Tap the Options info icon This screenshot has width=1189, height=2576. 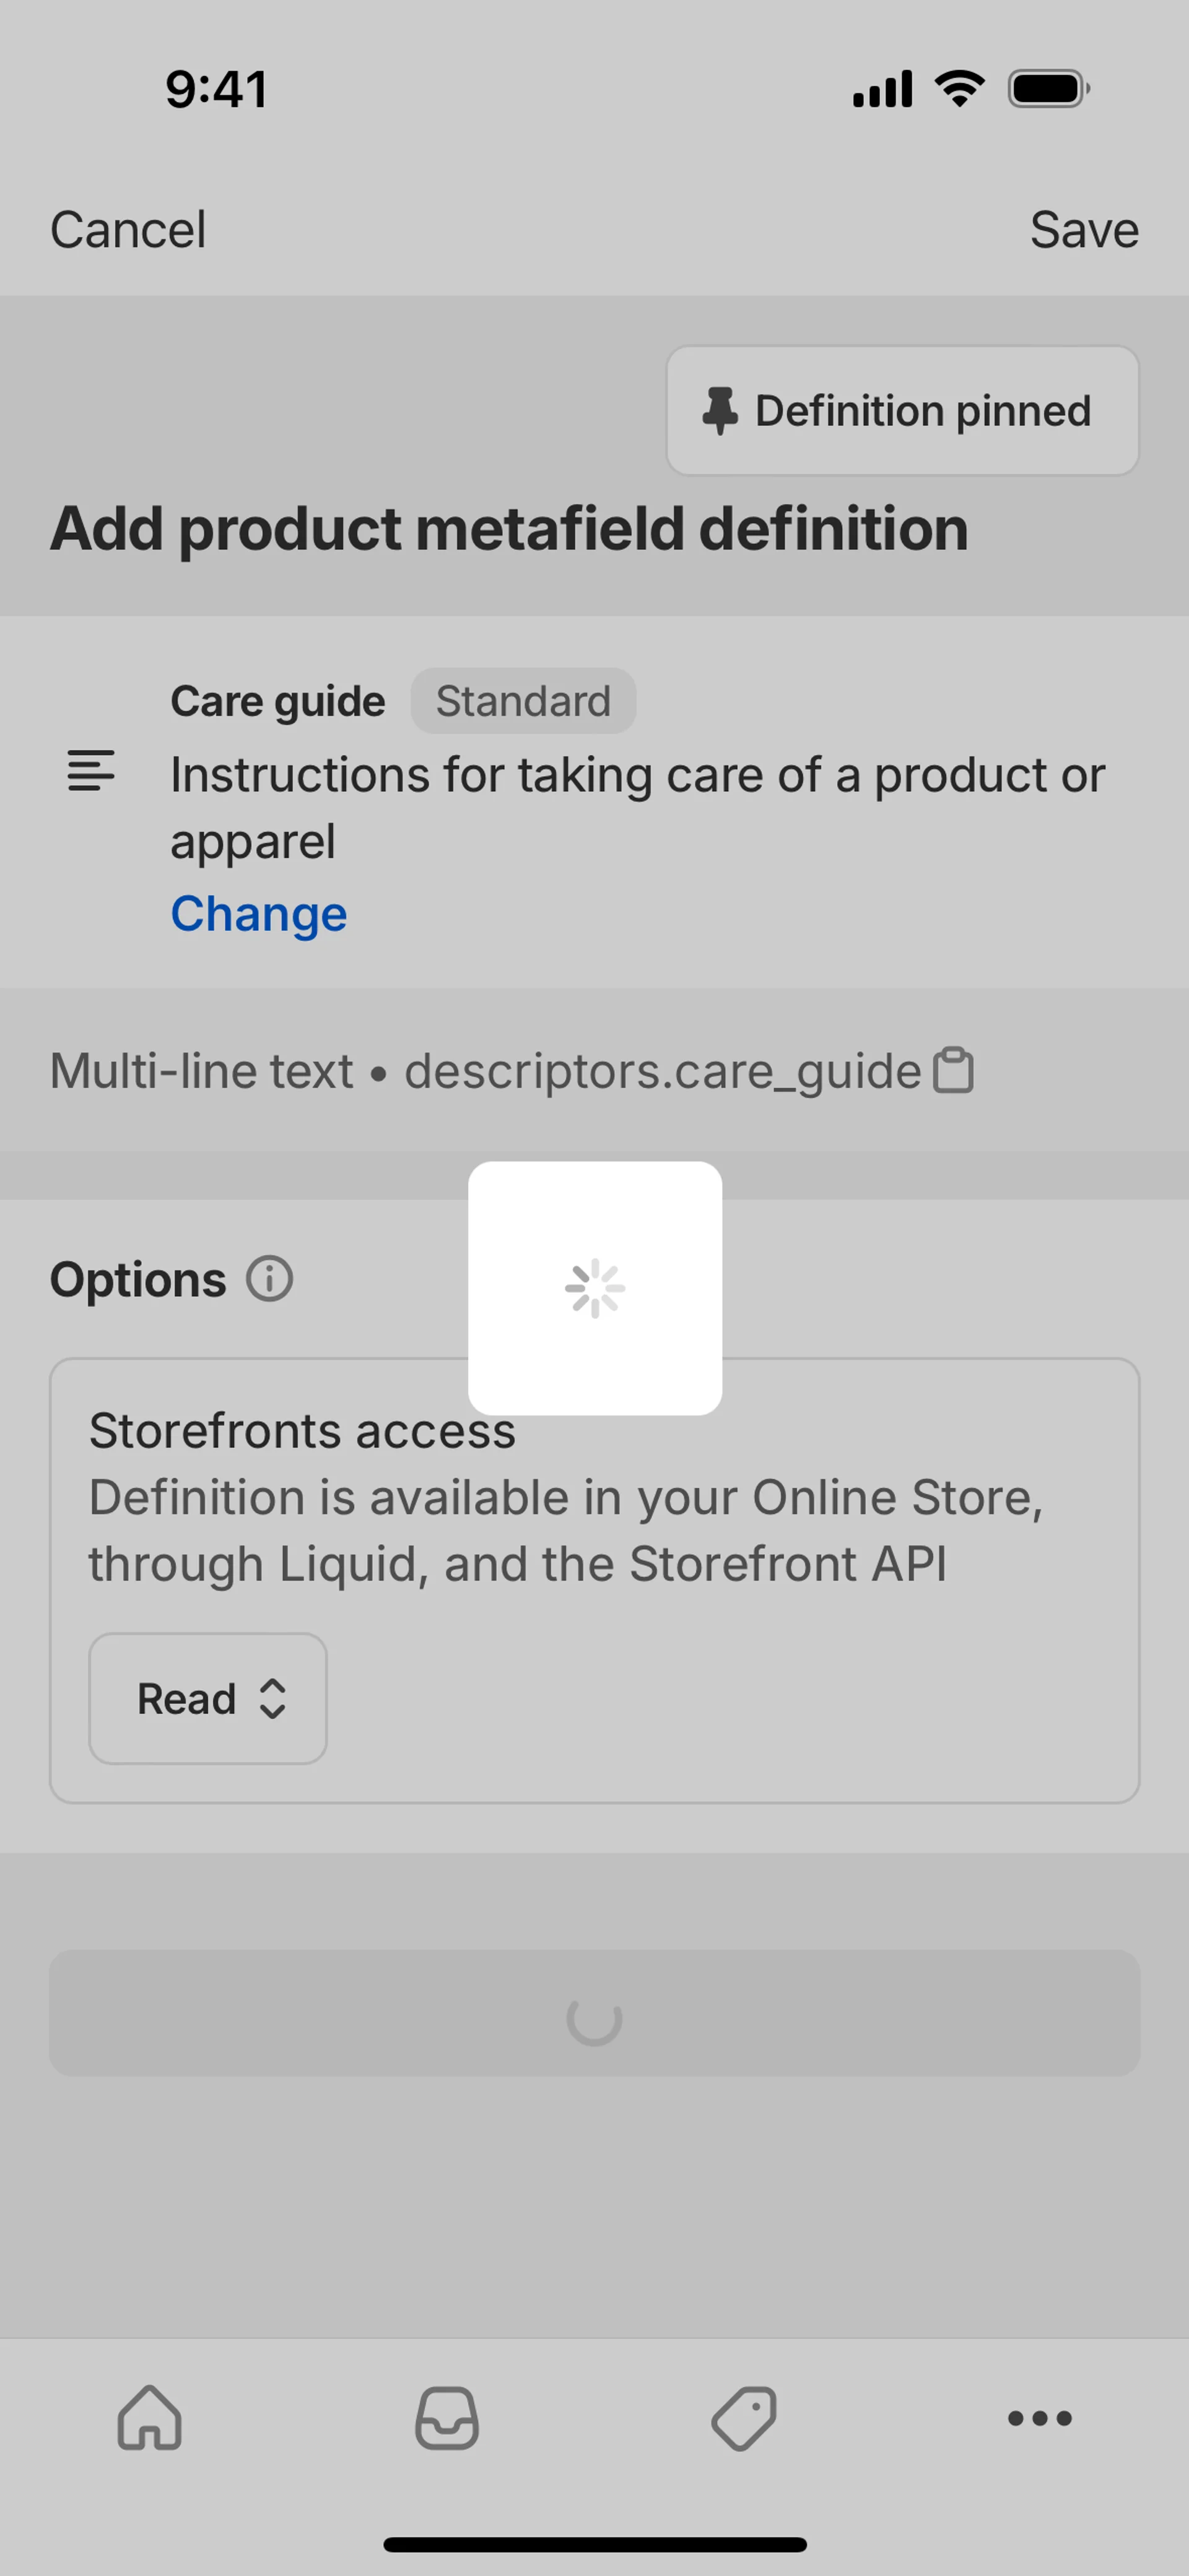(x=270, y=1279)
